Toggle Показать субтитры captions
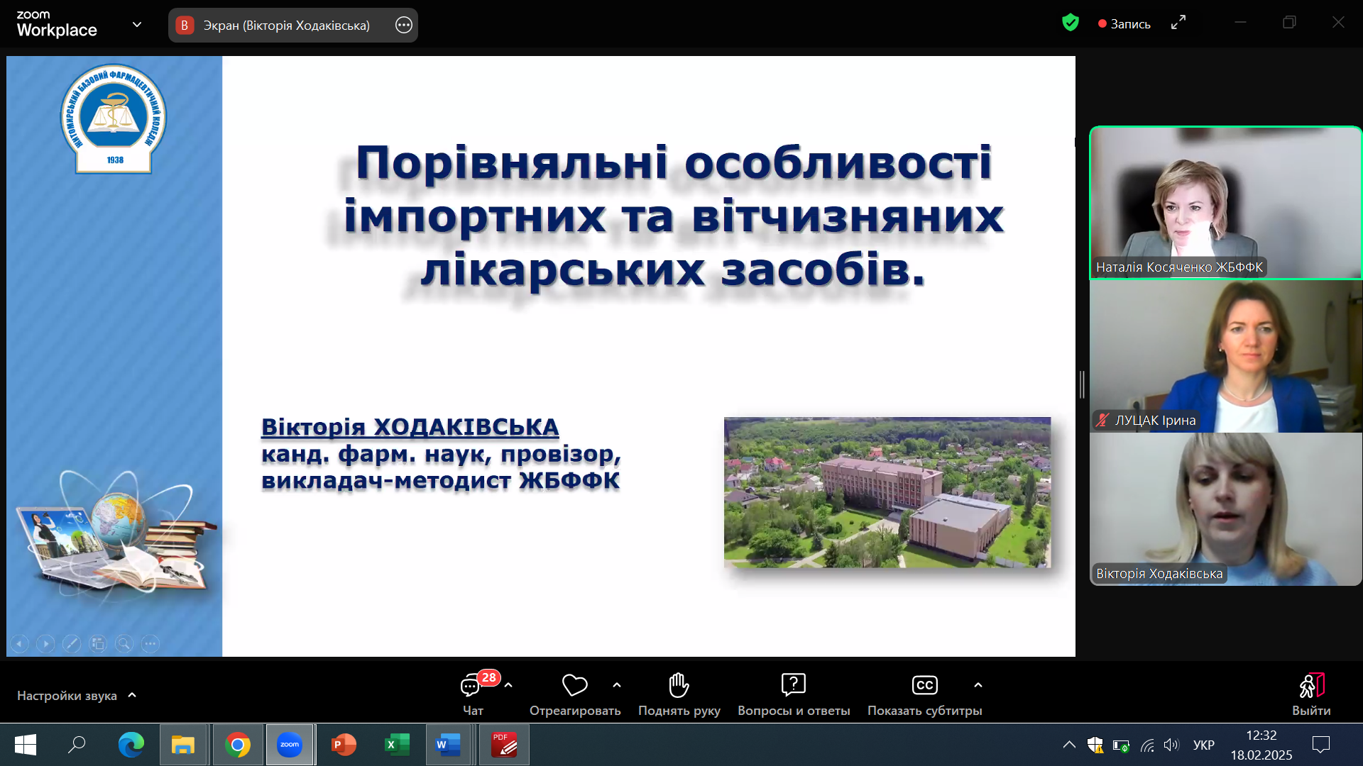This screenshot has width=1363, height=766. 924,685
